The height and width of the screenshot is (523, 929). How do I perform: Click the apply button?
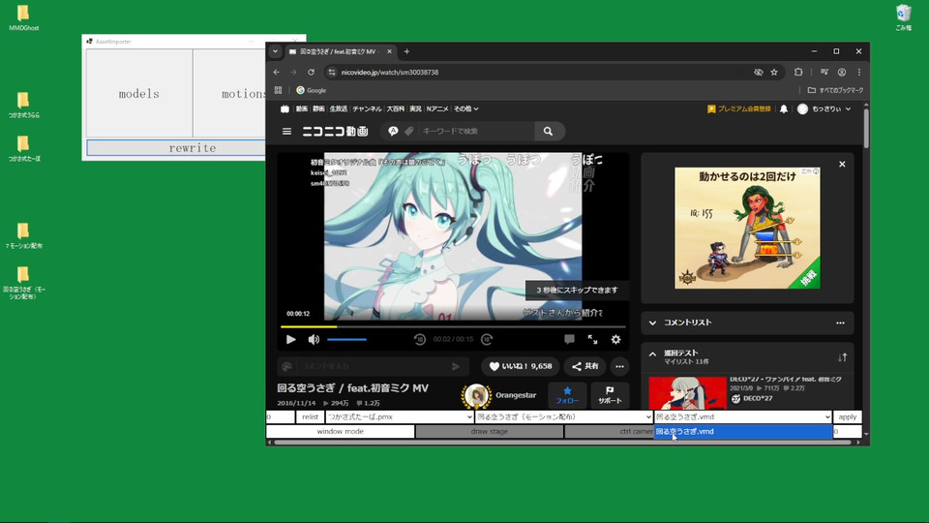point(848,416)
